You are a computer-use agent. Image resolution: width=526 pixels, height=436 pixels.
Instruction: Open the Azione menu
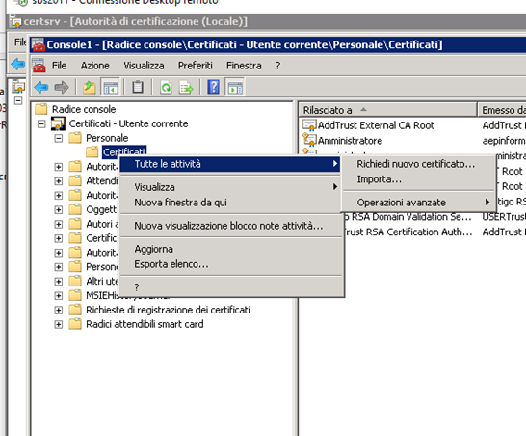click(95, 66)
